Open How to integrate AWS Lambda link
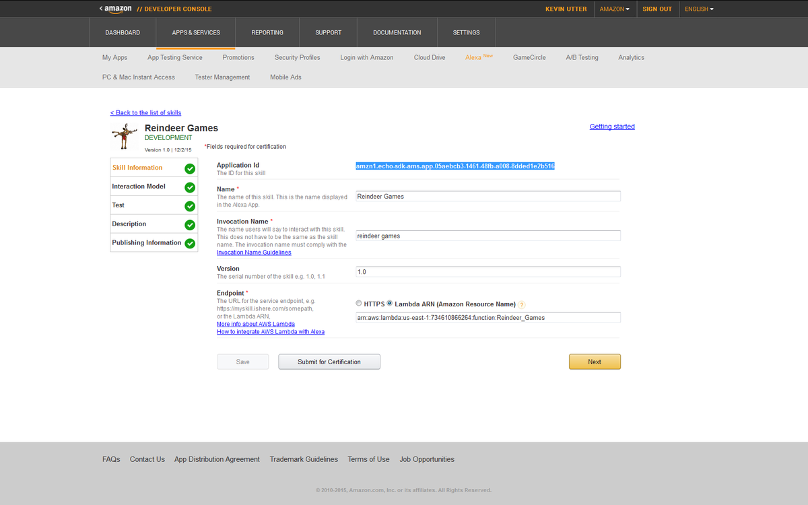Image resolution: width=808 pixels, height=505 pixels. point(271,332)
